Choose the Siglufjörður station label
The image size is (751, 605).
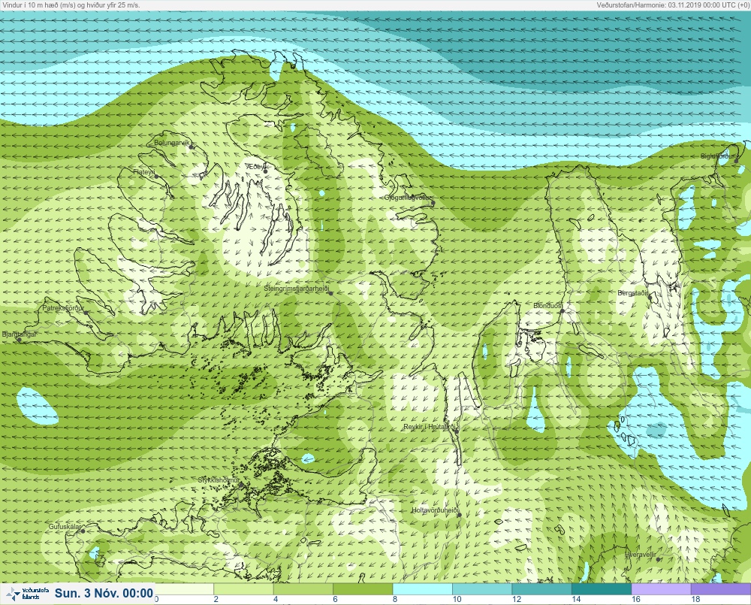(717, 156)
